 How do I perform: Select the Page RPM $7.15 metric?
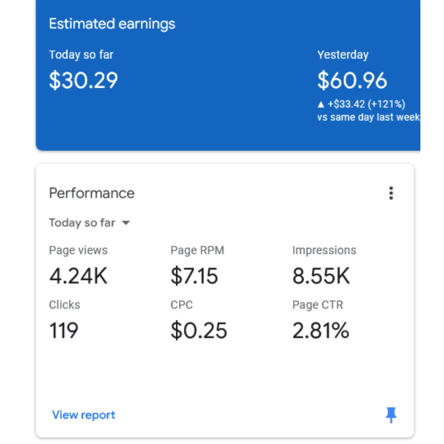click(x=197, y=266)
